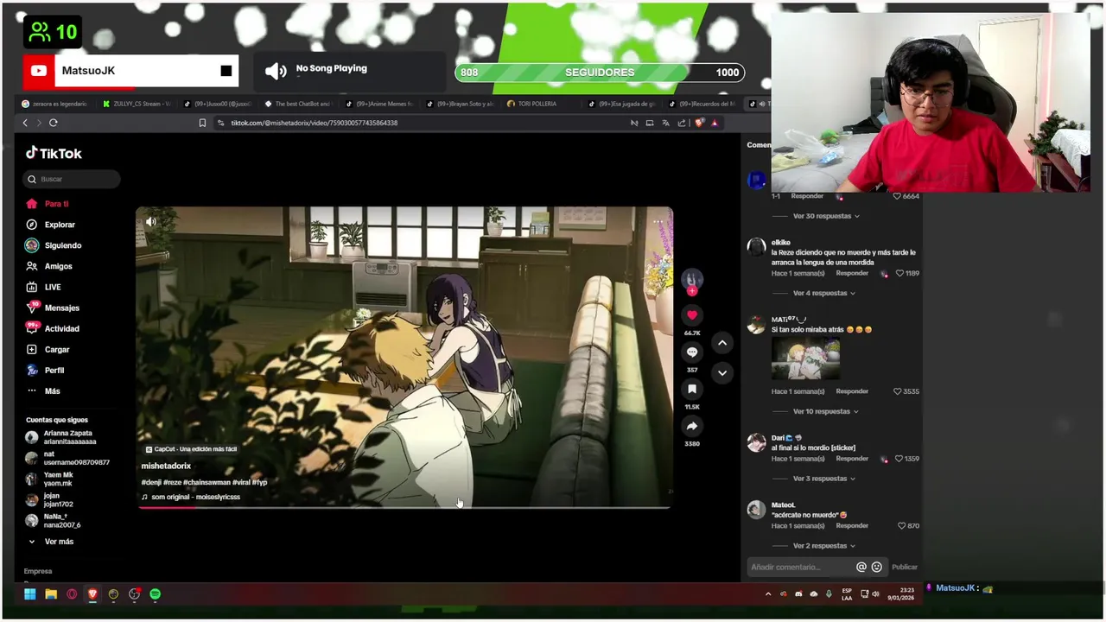Like the top comment with 6664 likes
The image size is (1106, 622).
(897, 196)
